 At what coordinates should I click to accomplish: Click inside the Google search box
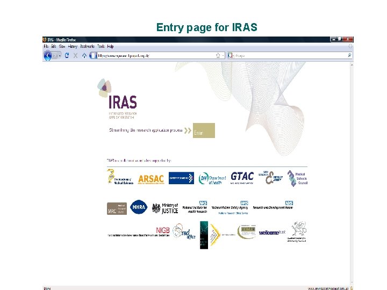290,56
